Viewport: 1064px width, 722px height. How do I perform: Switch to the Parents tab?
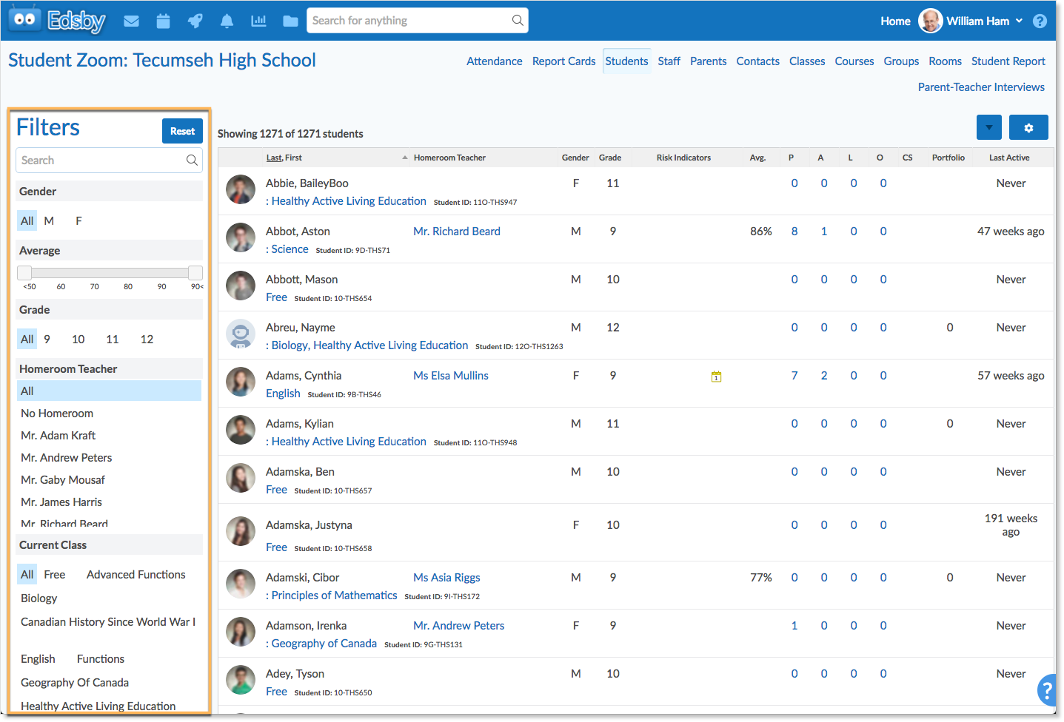708,61
